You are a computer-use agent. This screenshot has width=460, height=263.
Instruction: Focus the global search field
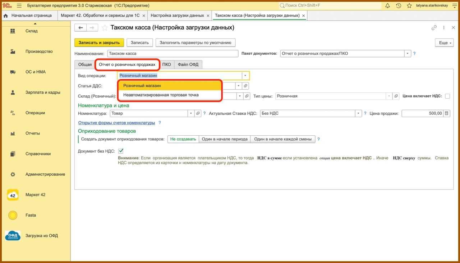pyautogui.click(x=330, y=5)
